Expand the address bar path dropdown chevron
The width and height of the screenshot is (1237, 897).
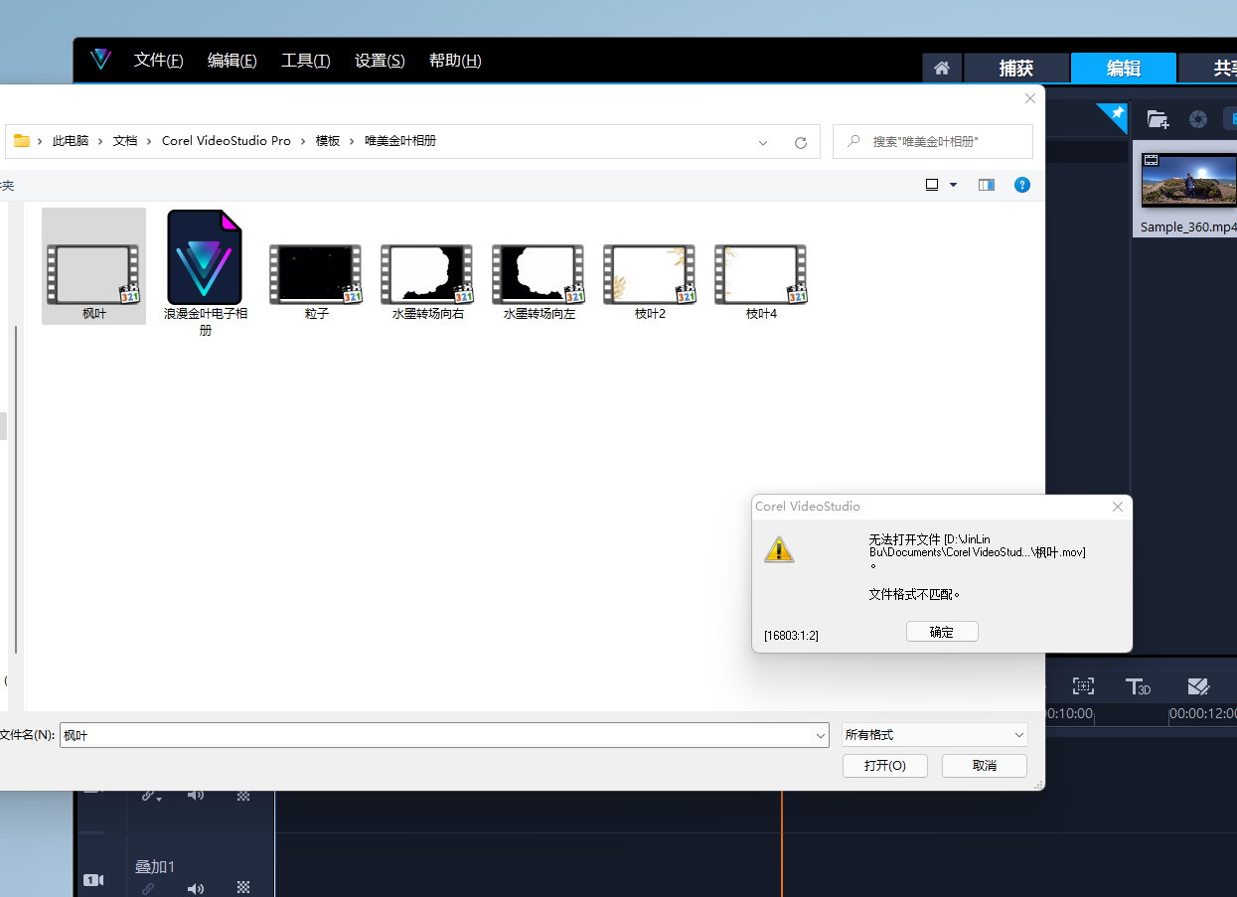(x=763, y=141)
